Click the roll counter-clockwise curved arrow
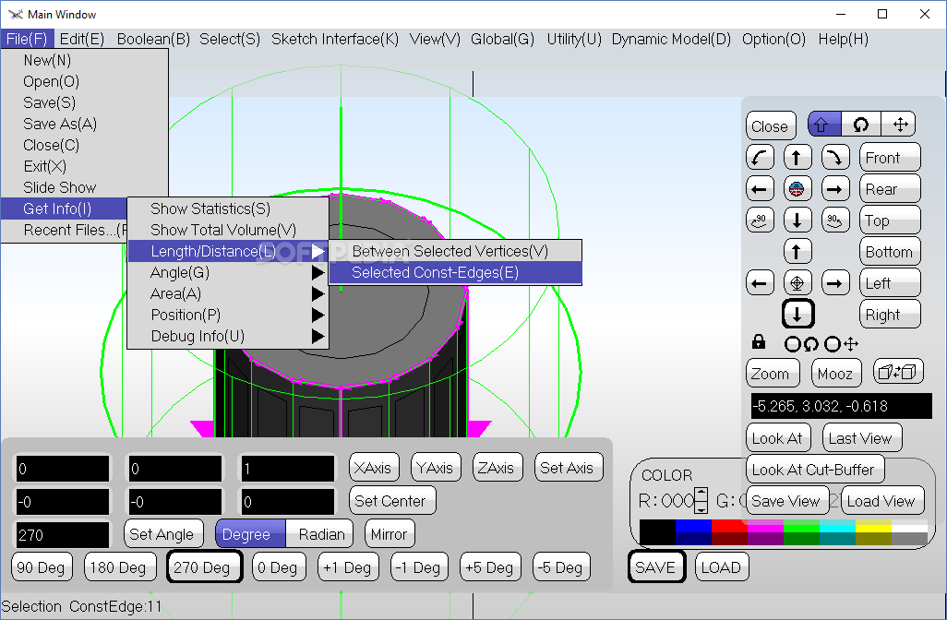Screen dimensions: 947x620 coord(760,158)
